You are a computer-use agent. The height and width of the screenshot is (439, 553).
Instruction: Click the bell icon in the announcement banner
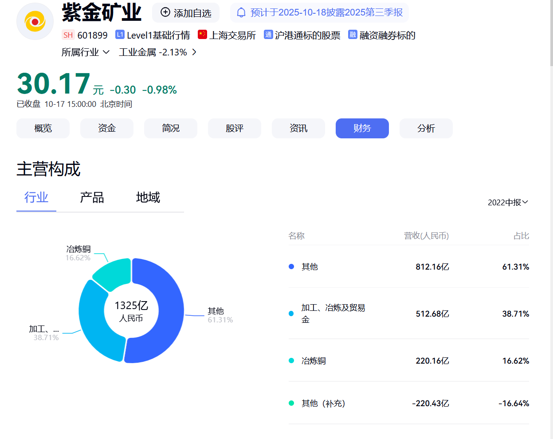point(241,12)
